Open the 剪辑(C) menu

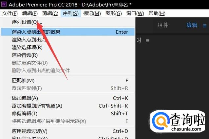(x=50, y=13)
